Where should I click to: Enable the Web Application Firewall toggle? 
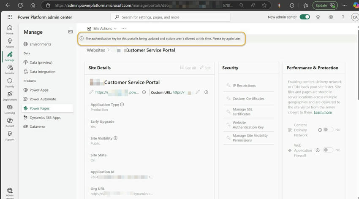click(328, 150)
